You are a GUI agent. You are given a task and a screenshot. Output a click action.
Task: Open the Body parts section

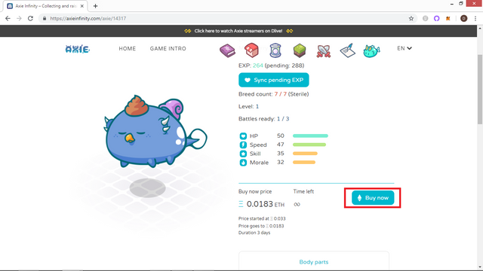pyautogui.click(x=314, y=262)
